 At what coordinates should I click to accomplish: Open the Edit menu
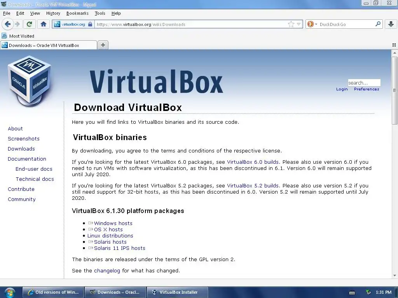(20, 13)
